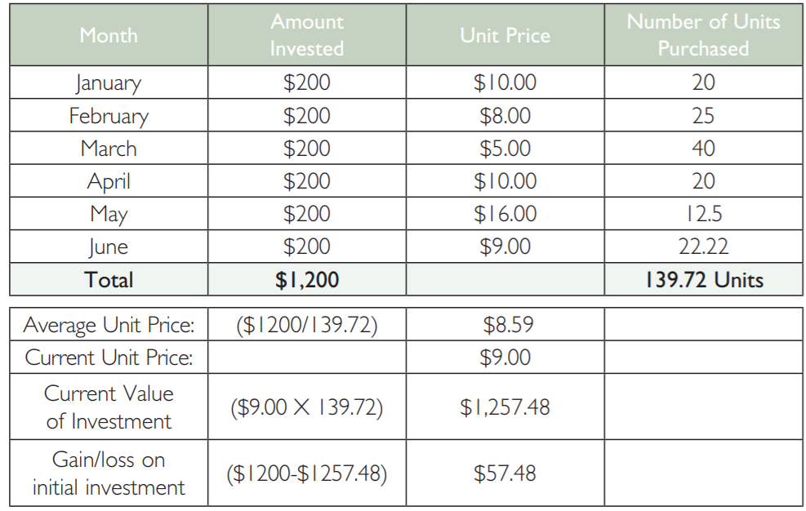Click the 139.72 Units total cell
Screen dimensions: 806x511
tap(703, 280)
